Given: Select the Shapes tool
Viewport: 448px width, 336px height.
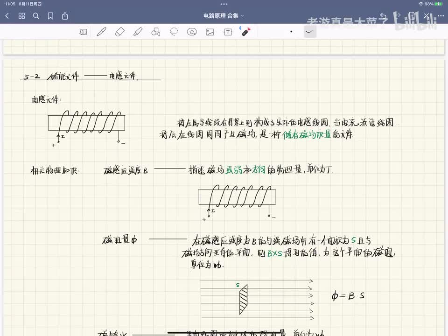Looking at the screenshot, I should click(x=156, y=32).
